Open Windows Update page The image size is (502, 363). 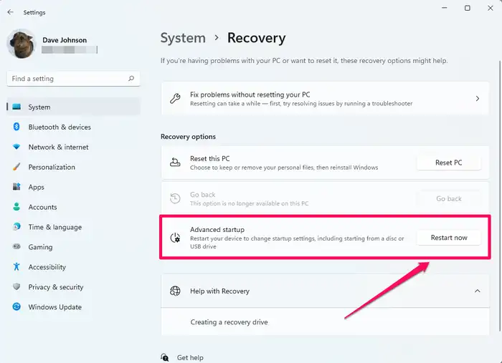55,308
